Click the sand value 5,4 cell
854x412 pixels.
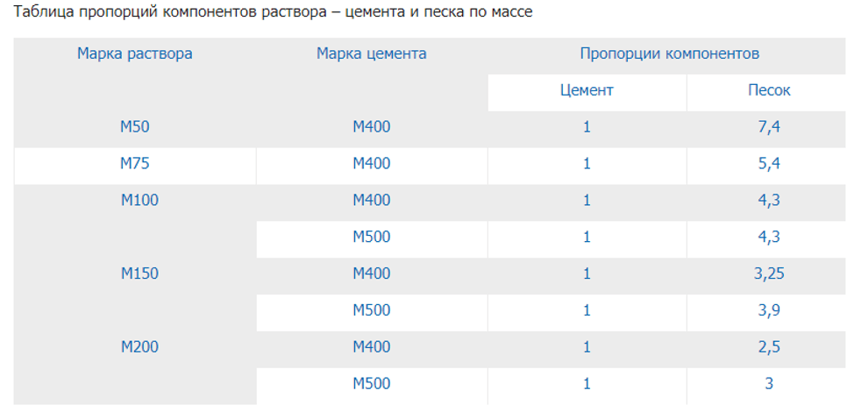pyautogui.click(x=769, y=164)
